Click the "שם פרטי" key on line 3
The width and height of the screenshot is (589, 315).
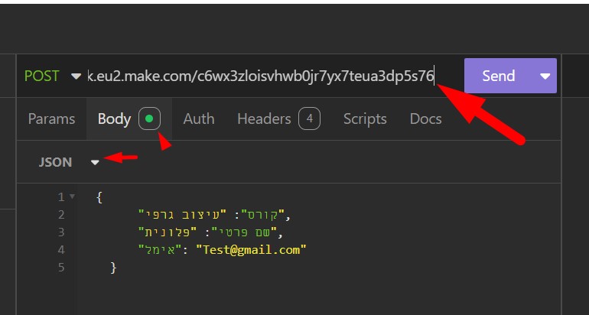pos(243,232)
